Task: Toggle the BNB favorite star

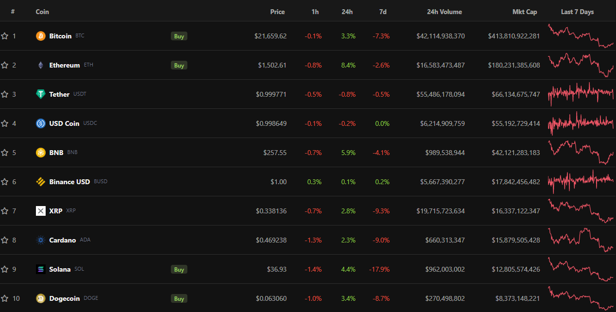Action: click(4, 153)
